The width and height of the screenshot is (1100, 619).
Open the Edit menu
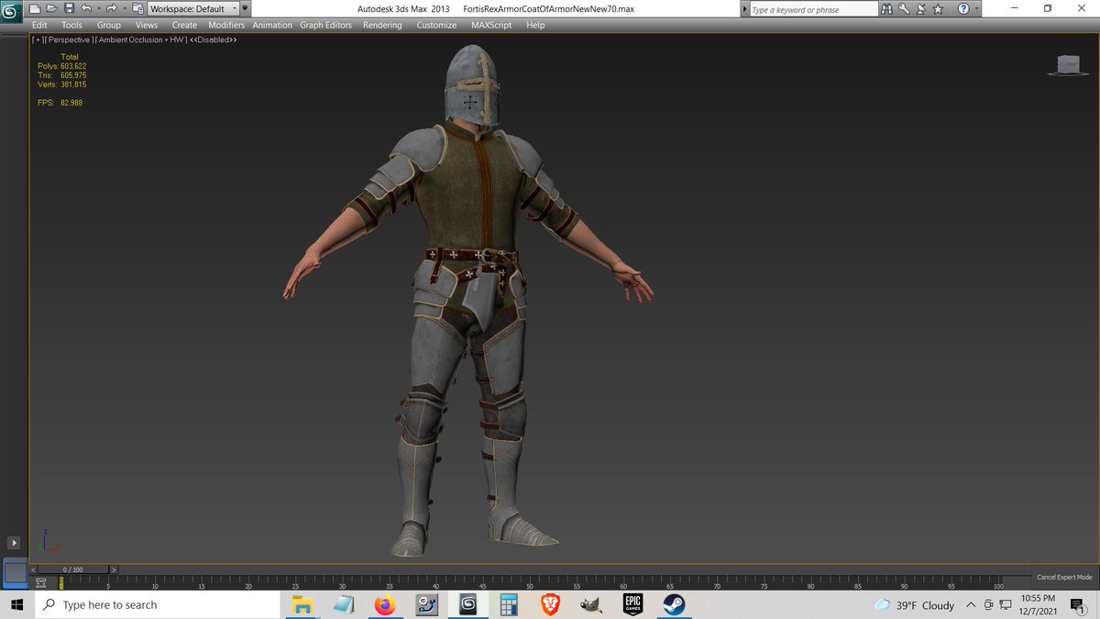tap(39, 25)
